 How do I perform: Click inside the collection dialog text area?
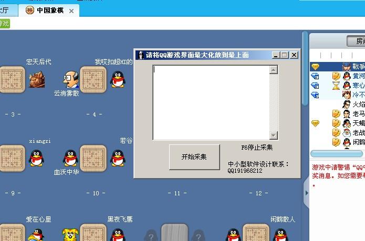pyautogui.click(x=211, y=102)
